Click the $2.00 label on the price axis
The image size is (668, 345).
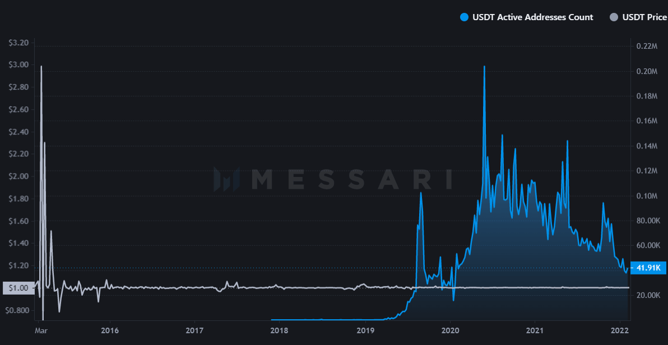(18, 176)
